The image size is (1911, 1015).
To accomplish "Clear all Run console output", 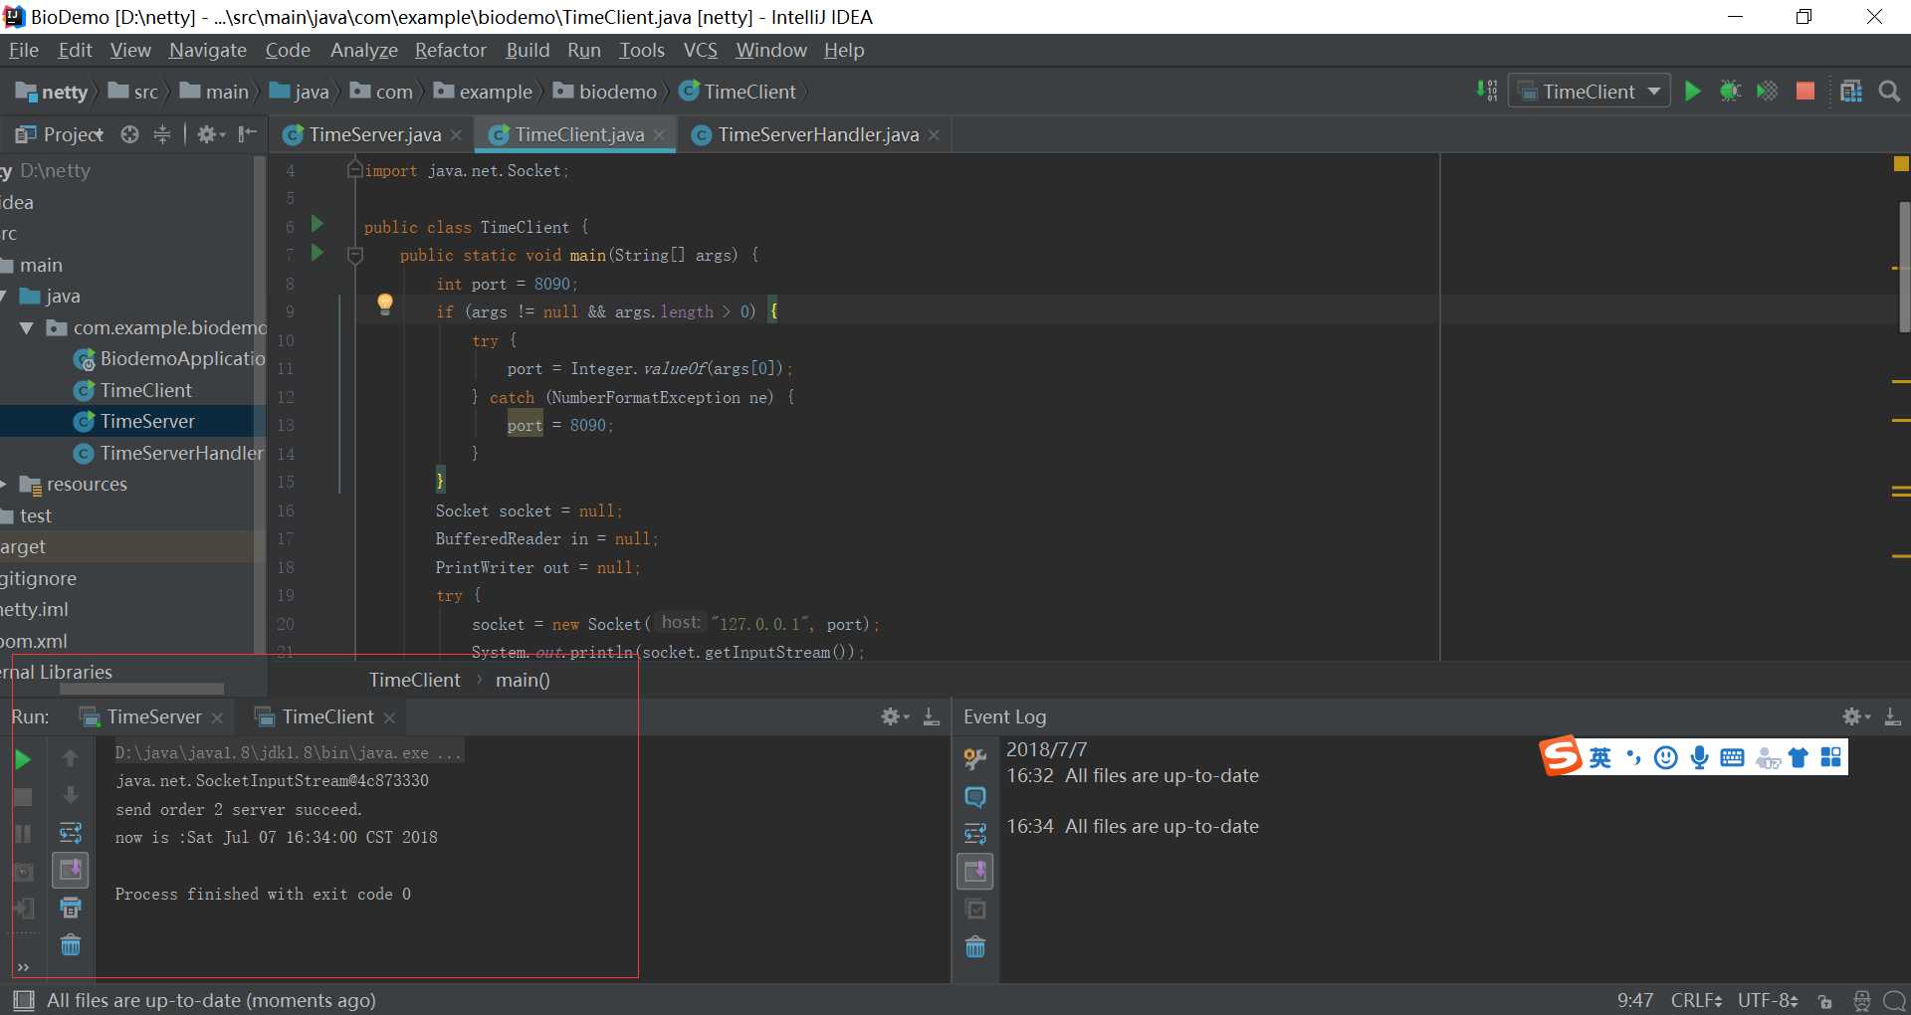I will pyautogui.click(x=71, y=945).
